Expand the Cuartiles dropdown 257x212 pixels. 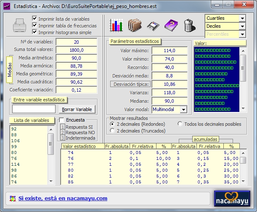click(x=242, y=19)
